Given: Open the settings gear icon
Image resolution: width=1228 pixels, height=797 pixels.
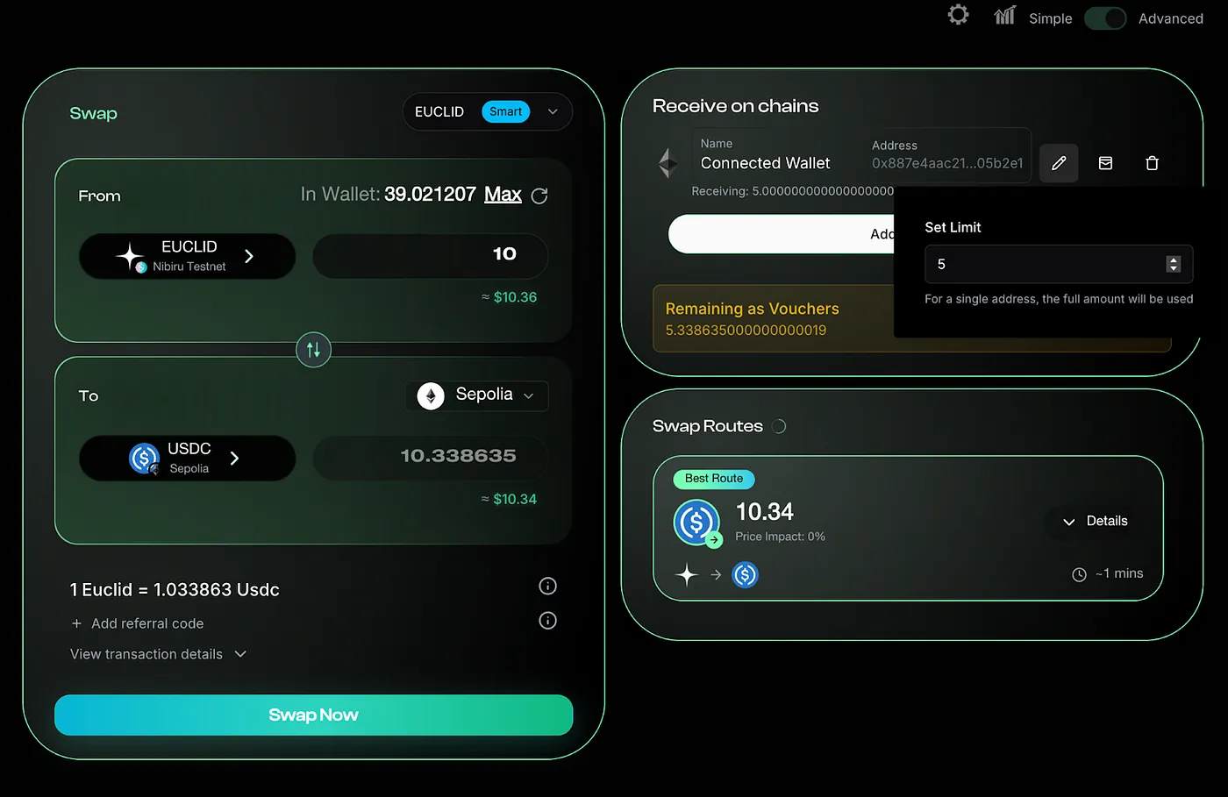Looking at the screenshot, I should click(x=958, y=15).
